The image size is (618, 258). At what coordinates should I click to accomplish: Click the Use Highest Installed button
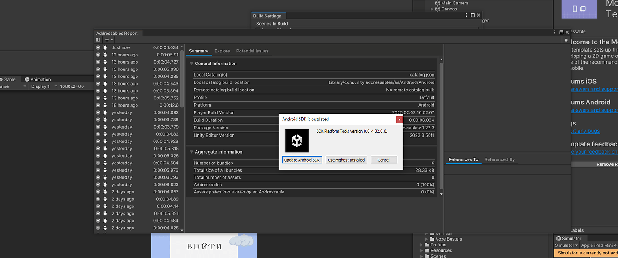coord(346,160)
